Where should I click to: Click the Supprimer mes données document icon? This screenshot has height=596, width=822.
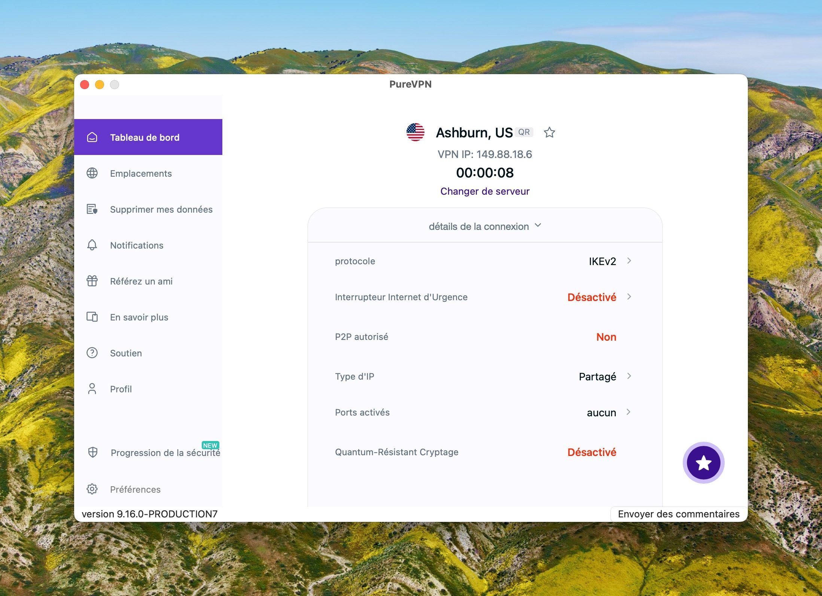click(92, 209)
